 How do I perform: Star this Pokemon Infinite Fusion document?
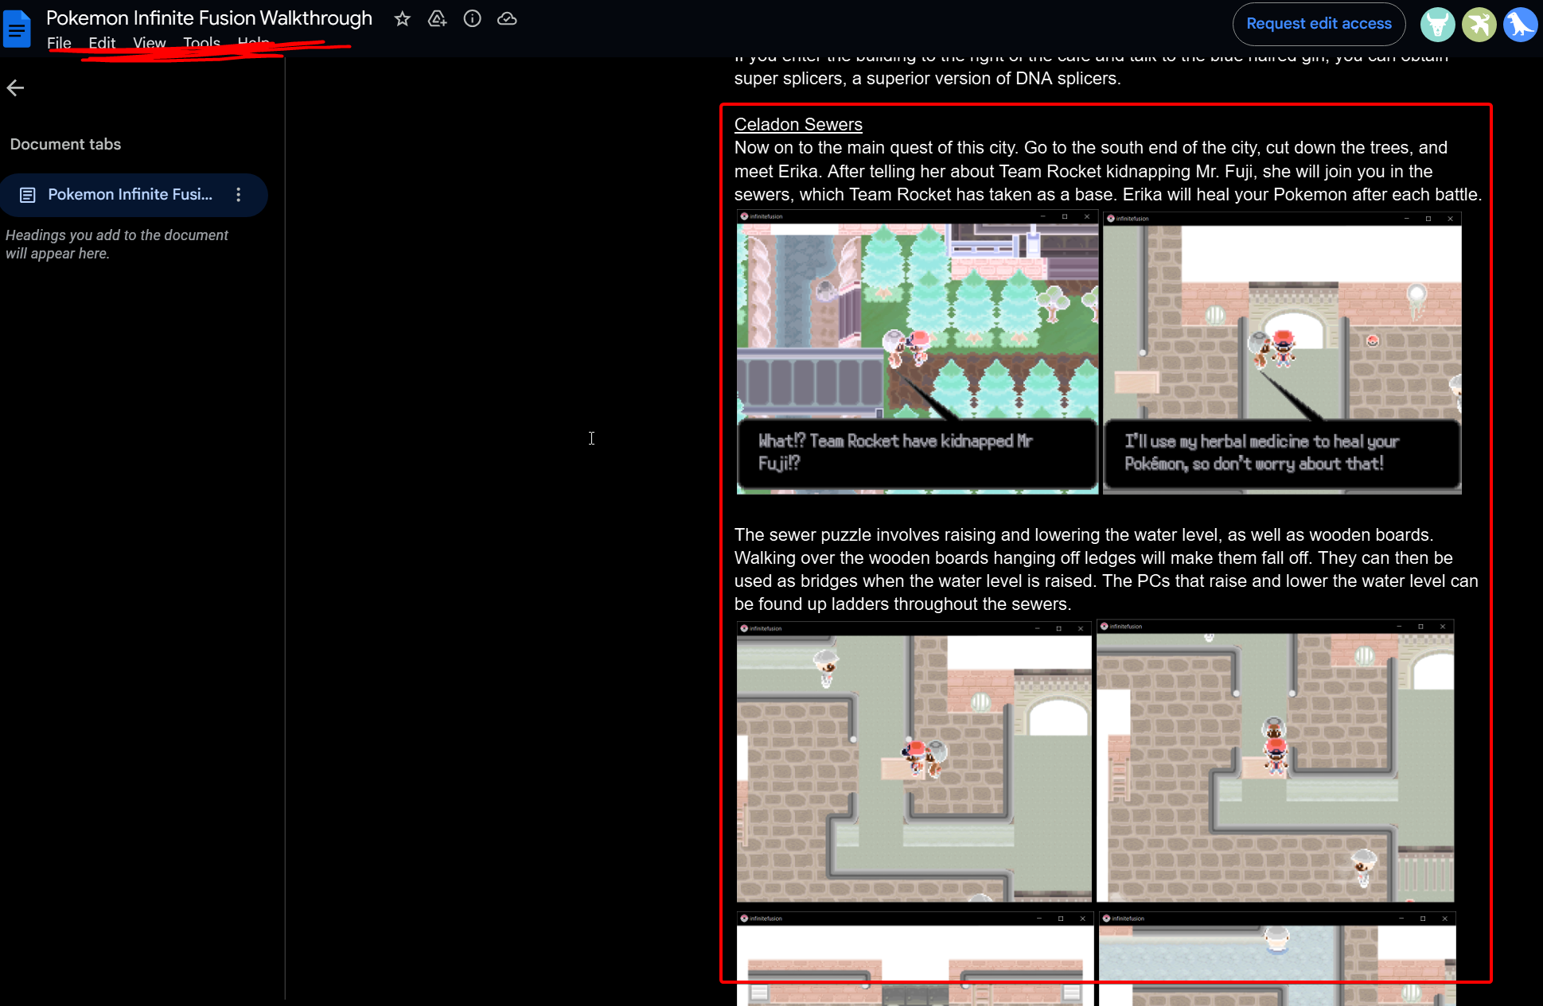click(403, 19)
